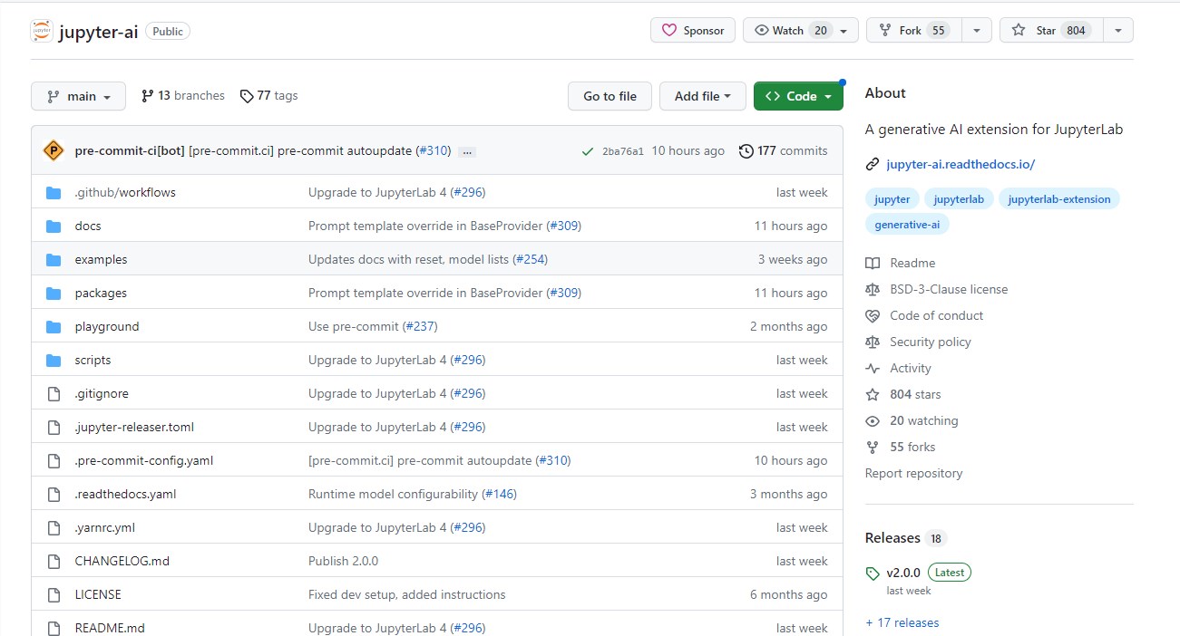Click the docs folder icon
Screen dimensions: 1180x636
click(x=54, y=226)
